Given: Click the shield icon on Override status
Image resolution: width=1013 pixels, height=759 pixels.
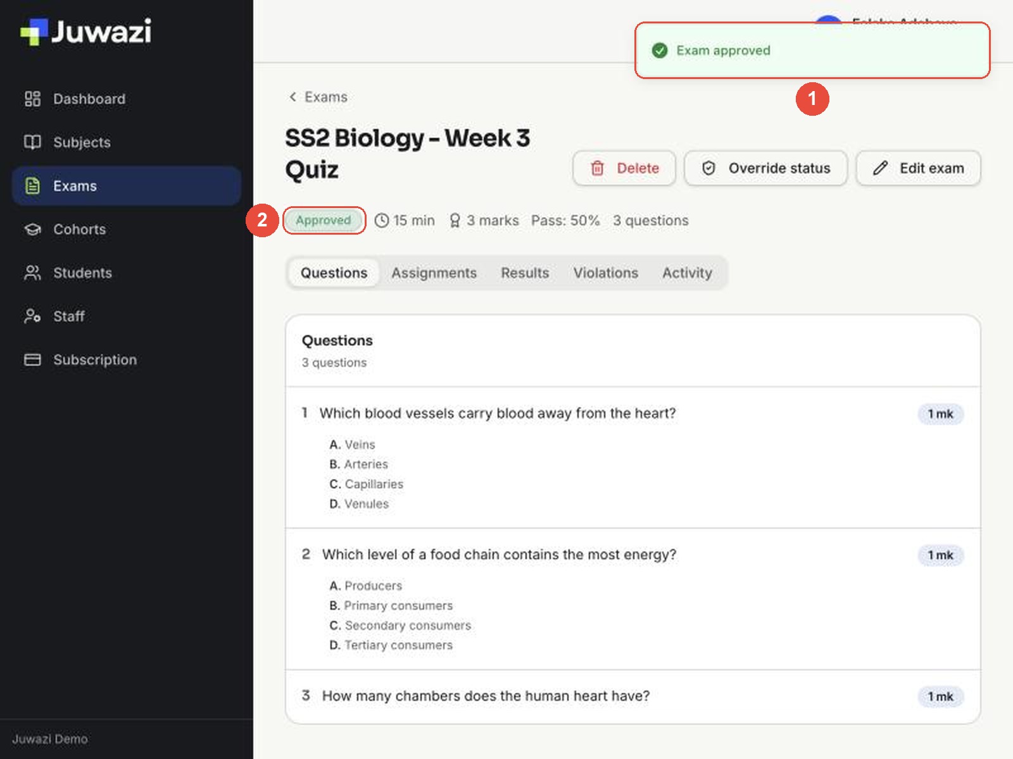Looking at the screenshot, I should tap(708, 168).
